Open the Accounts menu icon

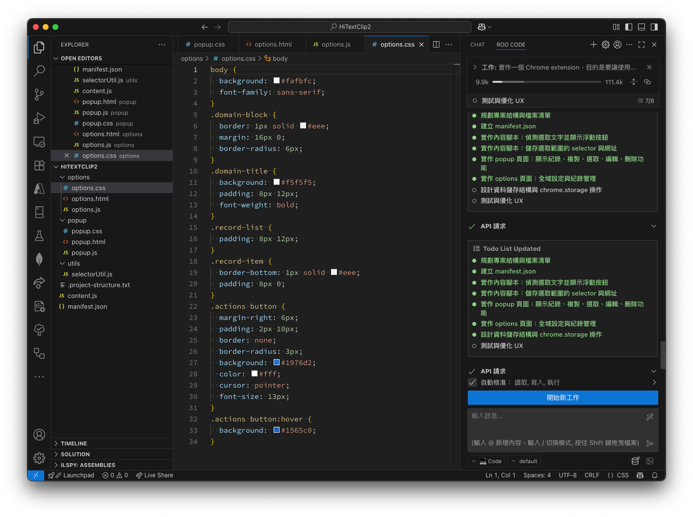[x=39, y=435]
